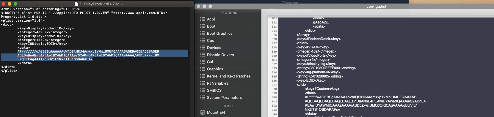Open System Parameters section
Viewport: 494px width, 117px height.
point(224,97)
